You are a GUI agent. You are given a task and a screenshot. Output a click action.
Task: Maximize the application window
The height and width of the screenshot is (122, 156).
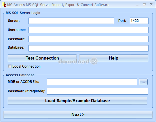tap(144, 5)
